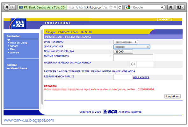Click the "MASUKKAN 8 ANGKA INI PADA KEYBCA" label
The width and height of the screenshot is (188, 127).
point(68,63)
